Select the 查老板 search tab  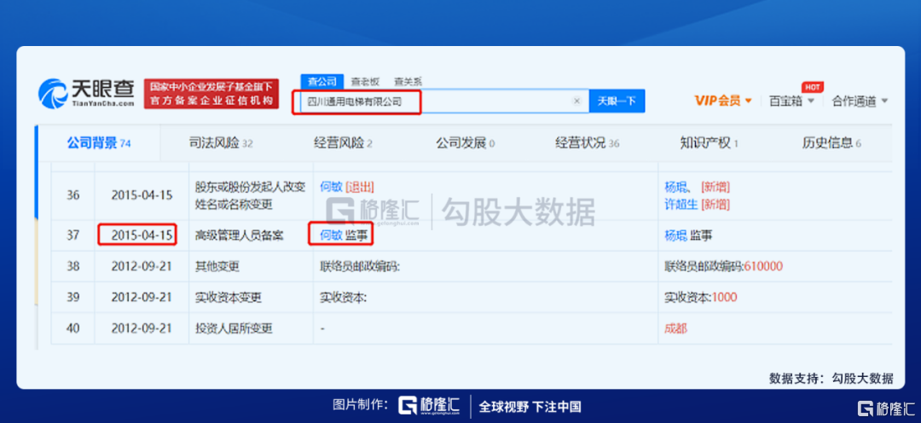pyautogui.click(x=365, y=82)
